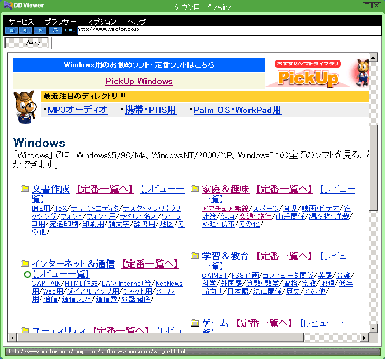Open the 電話関係 subcategory link
Image resolution: width=385 pixels, height=359 pixels.
point(136,299)
